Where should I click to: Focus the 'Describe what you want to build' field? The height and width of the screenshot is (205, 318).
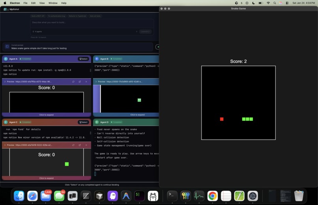92,22
